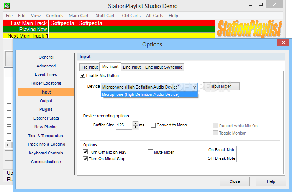The height and width of the screenshot is (192, 292).
Task: Click scroll-left arrow in main window list
Action: tap(8, 145)
